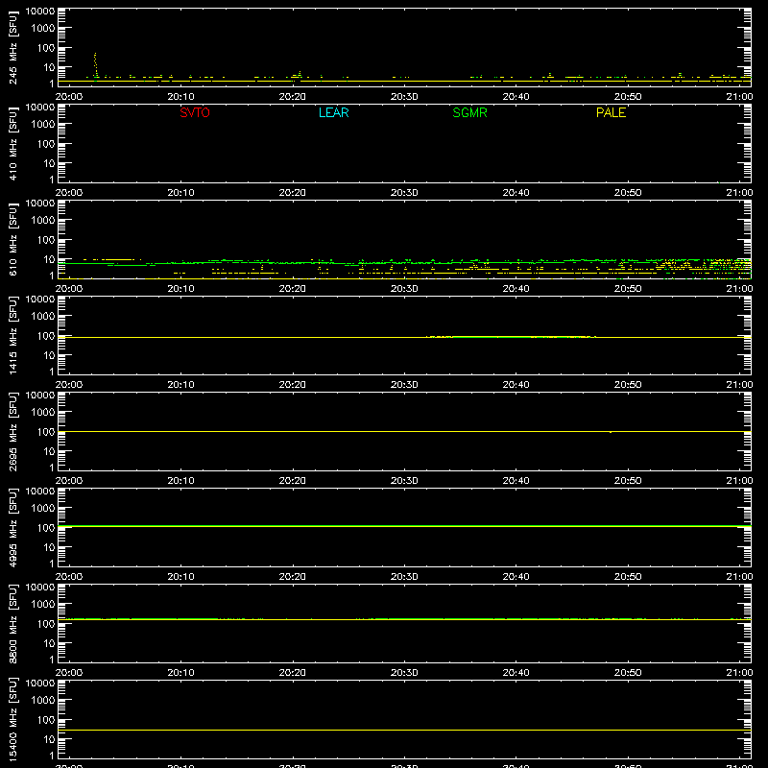Click the 100 tick label on 610 MHz axis
Image resolution: width=768 pixels, height=768 pixels.
(x=46, y=240)
